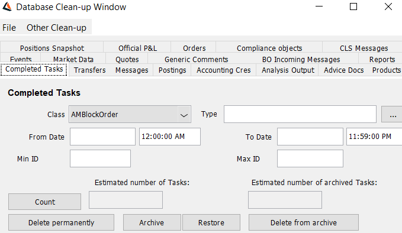Click Delete from archive button
Viewport: 402px width, 233px height.
click(304, 222)
